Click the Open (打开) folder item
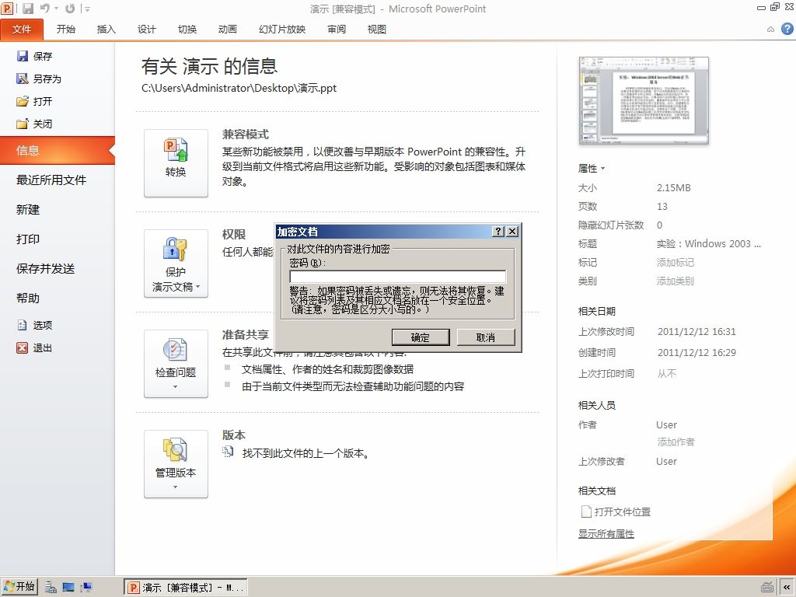 (x=34, y=101)
